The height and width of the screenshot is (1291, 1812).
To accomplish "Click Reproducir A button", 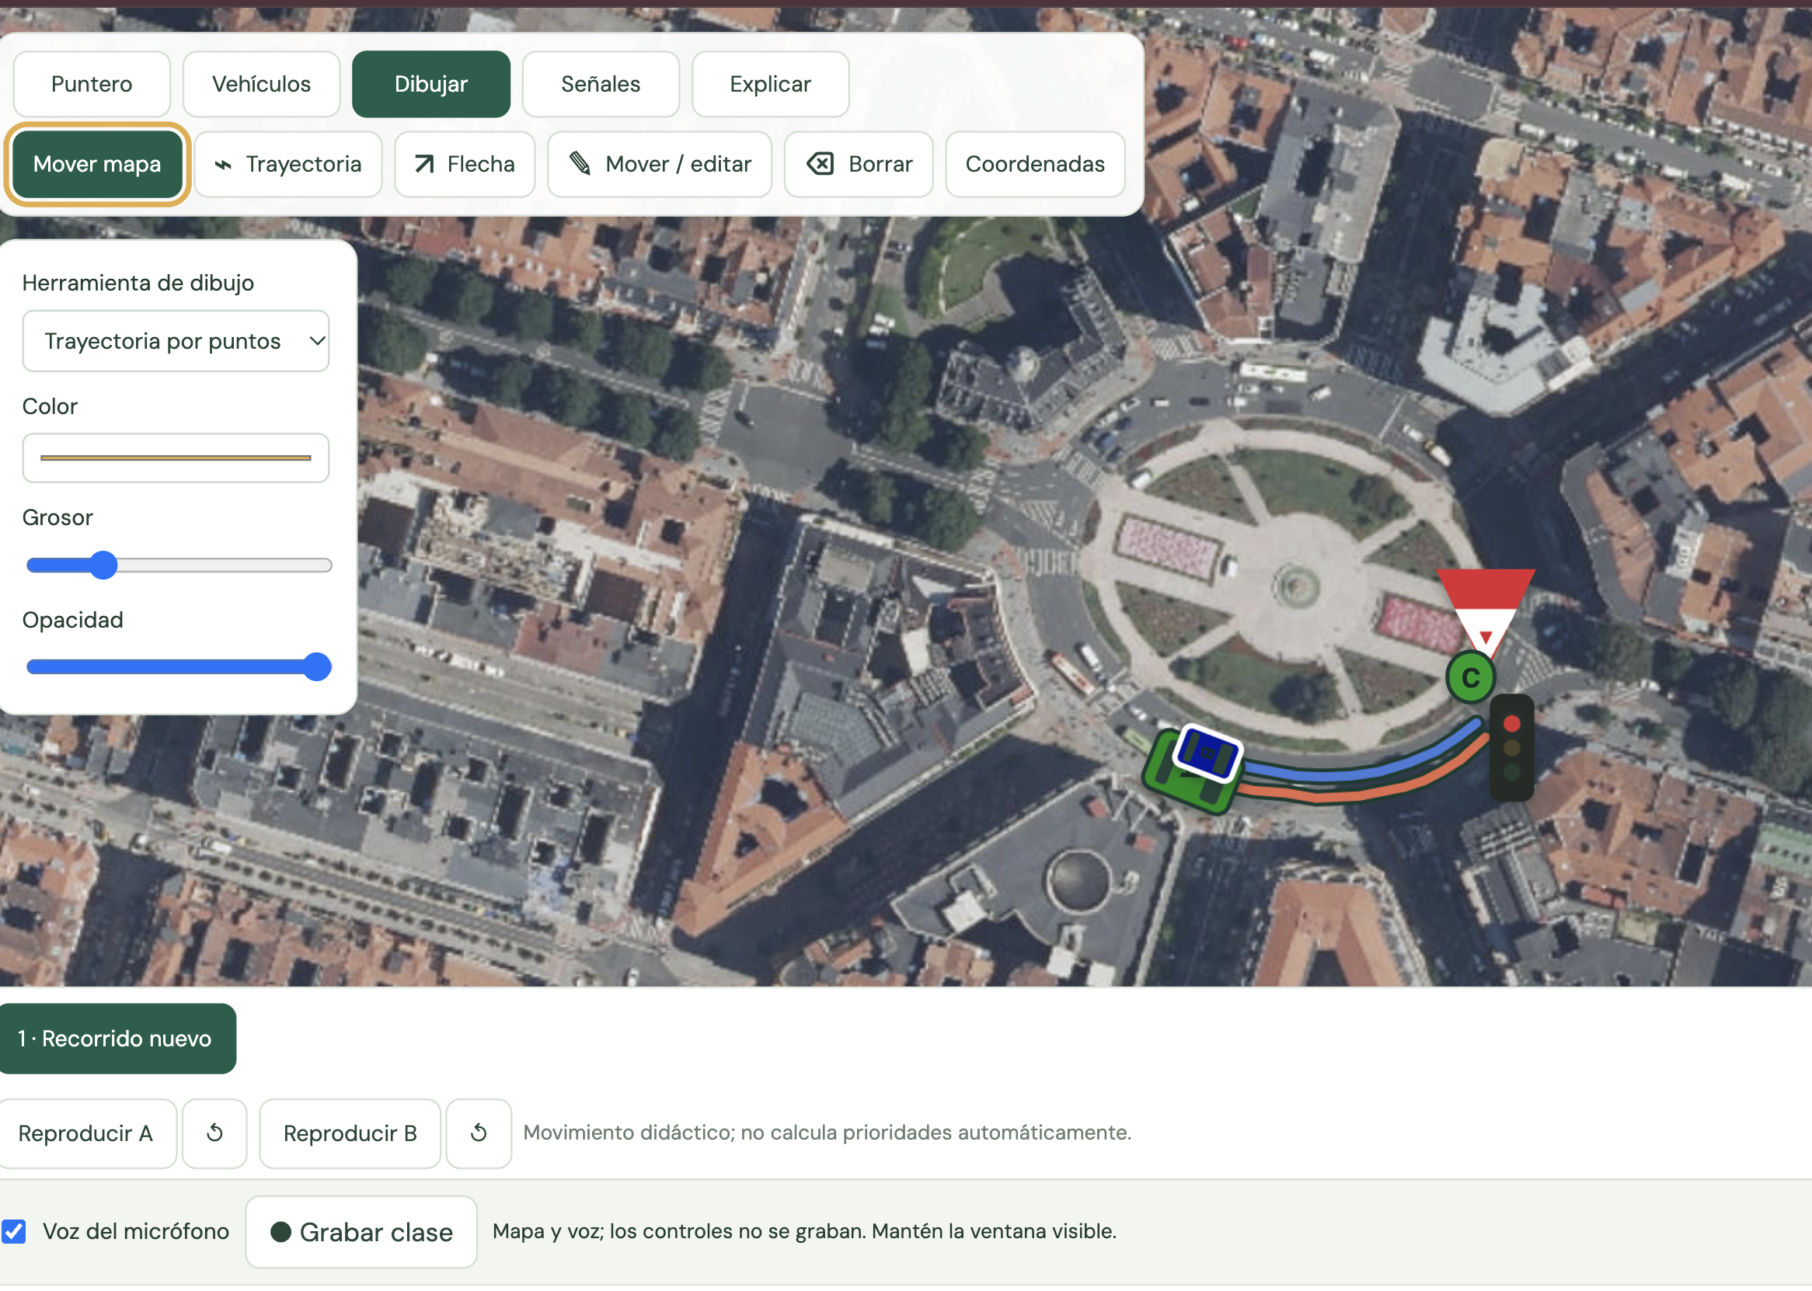I will click(x=87, y=1133).
